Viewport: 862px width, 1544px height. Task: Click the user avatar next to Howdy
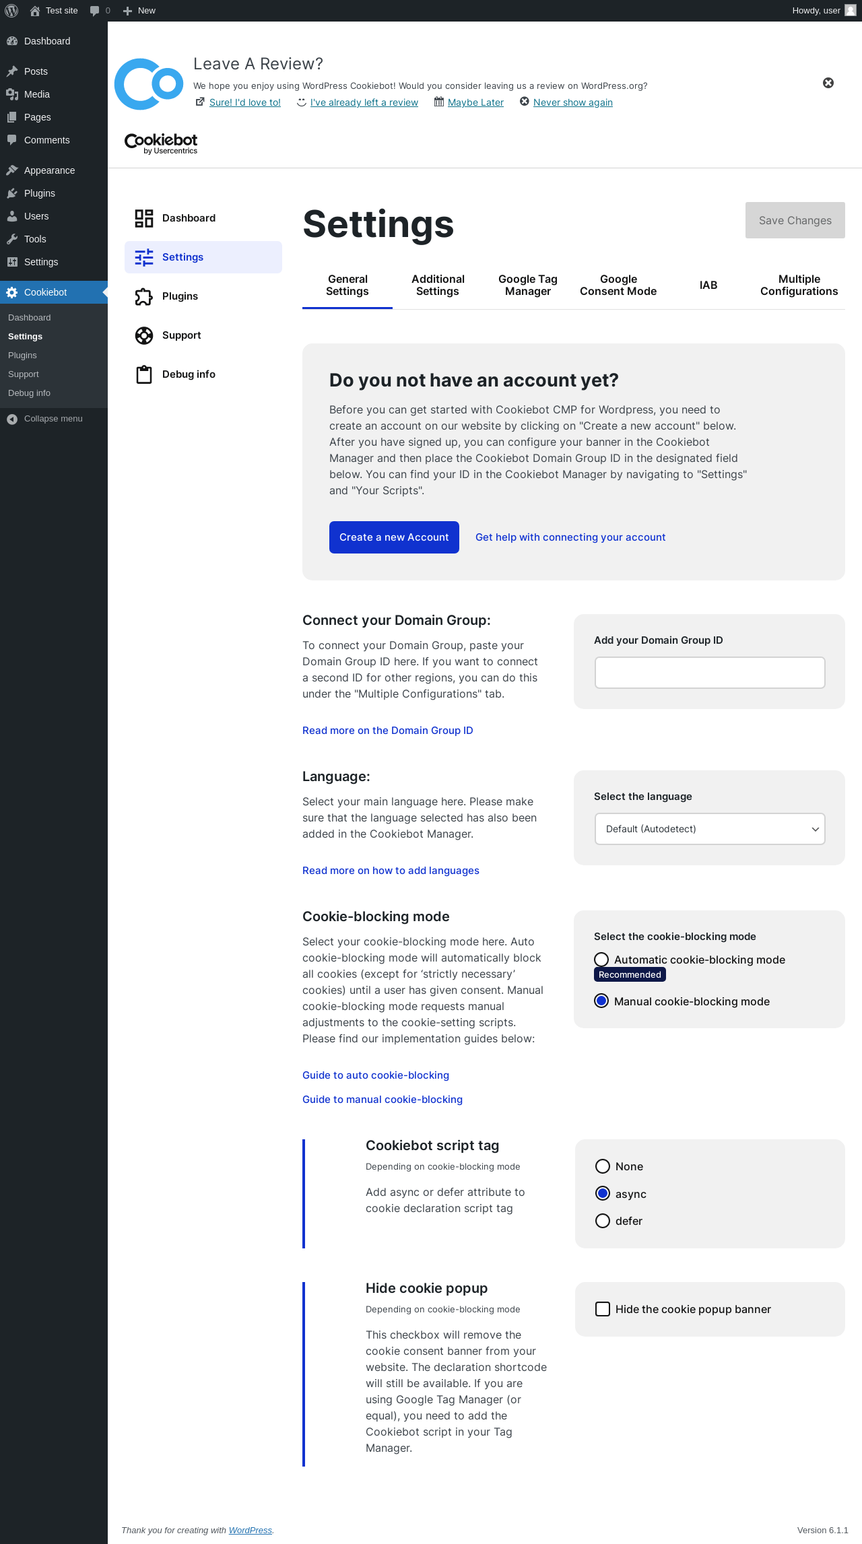click(x=851, y=11)
